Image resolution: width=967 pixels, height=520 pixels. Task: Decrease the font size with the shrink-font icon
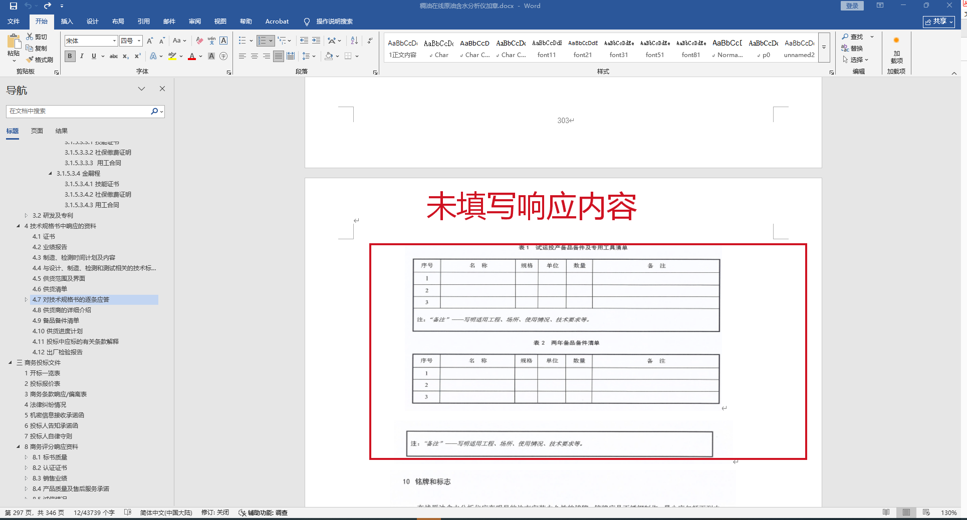(x=162, y=41)
